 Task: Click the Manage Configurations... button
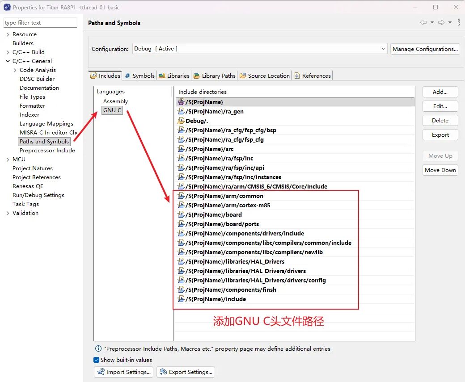[x=425, y=49]
